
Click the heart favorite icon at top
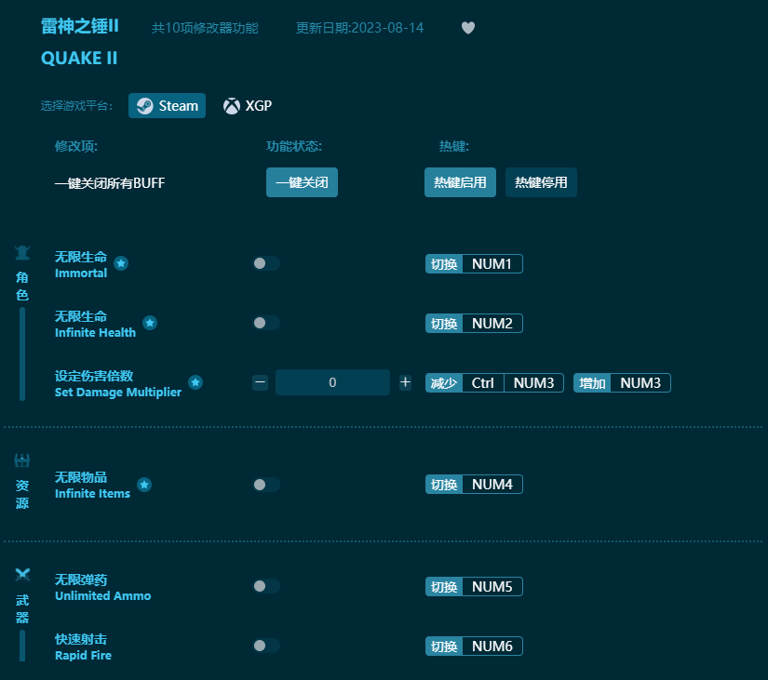(x=467, y=28)
